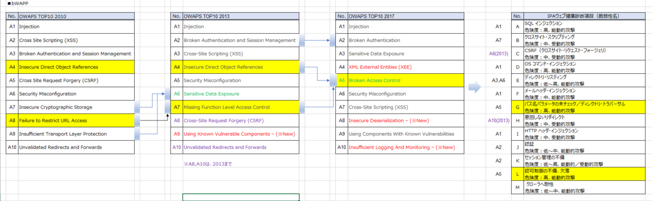Image resolution: width=652 pixels, height=201 pixels.
Task: Click the purple A8(2013) mapping cell
Action: pyautogui.click(x=498, y=54)
